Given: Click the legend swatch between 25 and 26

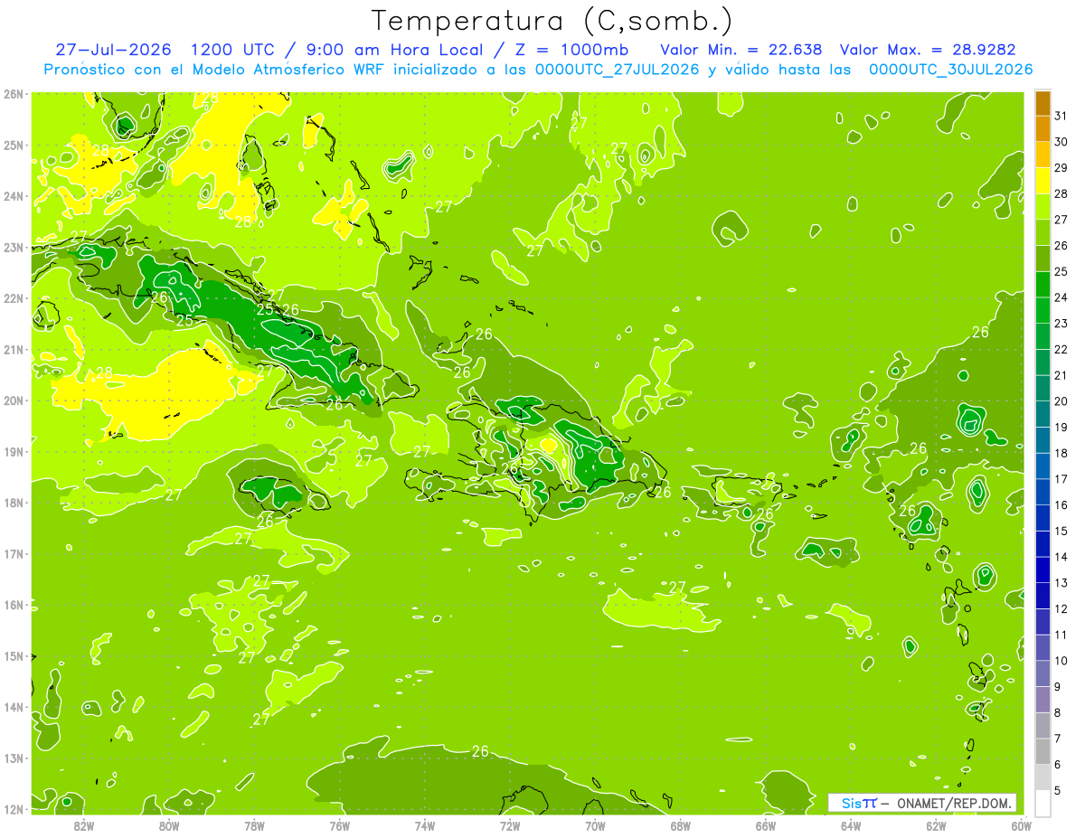Looking at the screenshot, I should (1043, 259).
